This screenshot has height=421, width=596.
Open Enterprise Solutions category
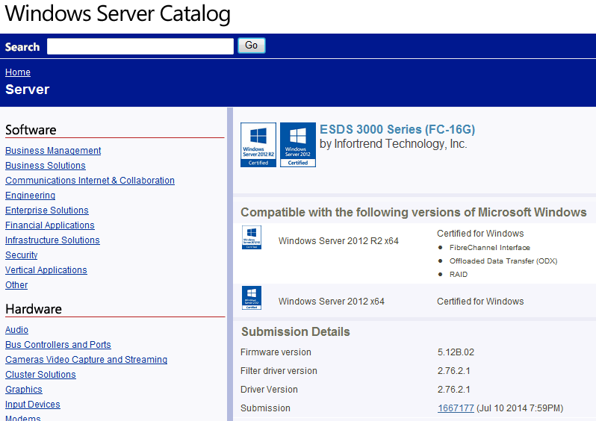[47, 210]
